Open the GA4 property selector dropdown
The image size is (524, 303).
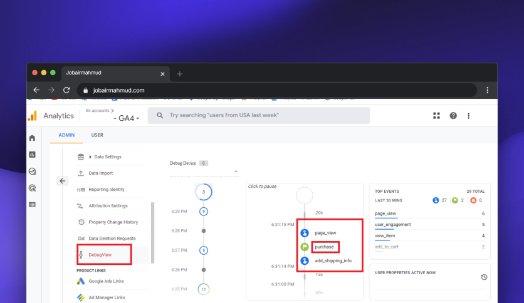[x=127, y=118]
